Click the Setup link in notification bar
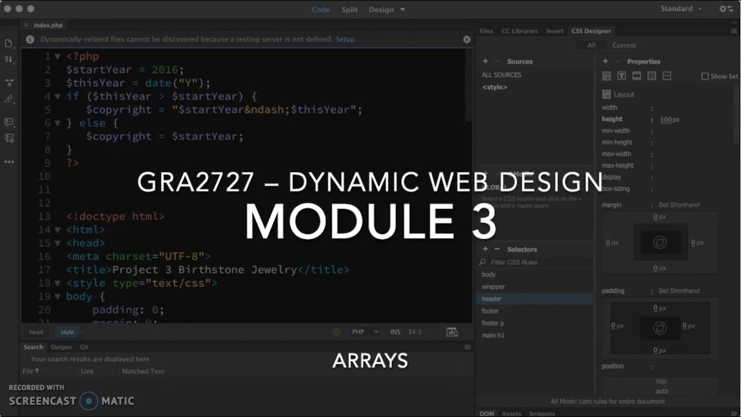The height and width of the screenshot is (417, 741). point(345,39)
